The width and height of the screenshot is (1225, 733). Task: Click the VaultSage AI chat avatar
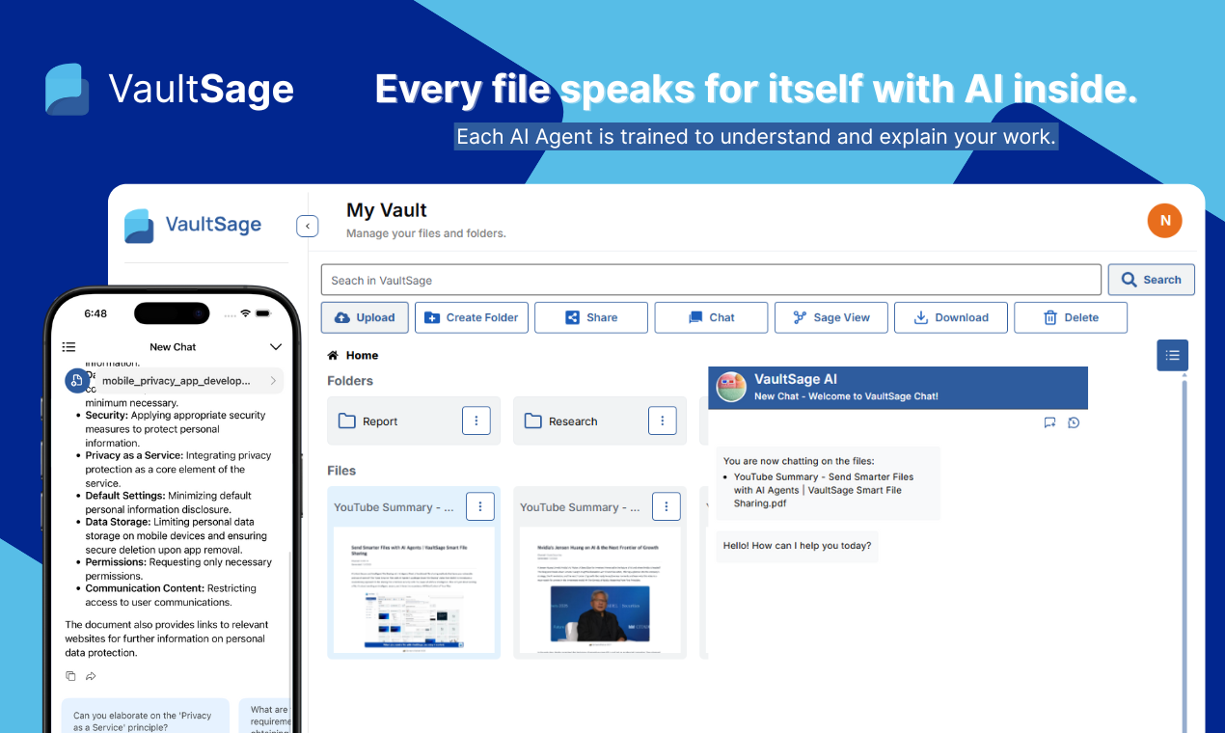pyautogui.click(x=731, y=388)
